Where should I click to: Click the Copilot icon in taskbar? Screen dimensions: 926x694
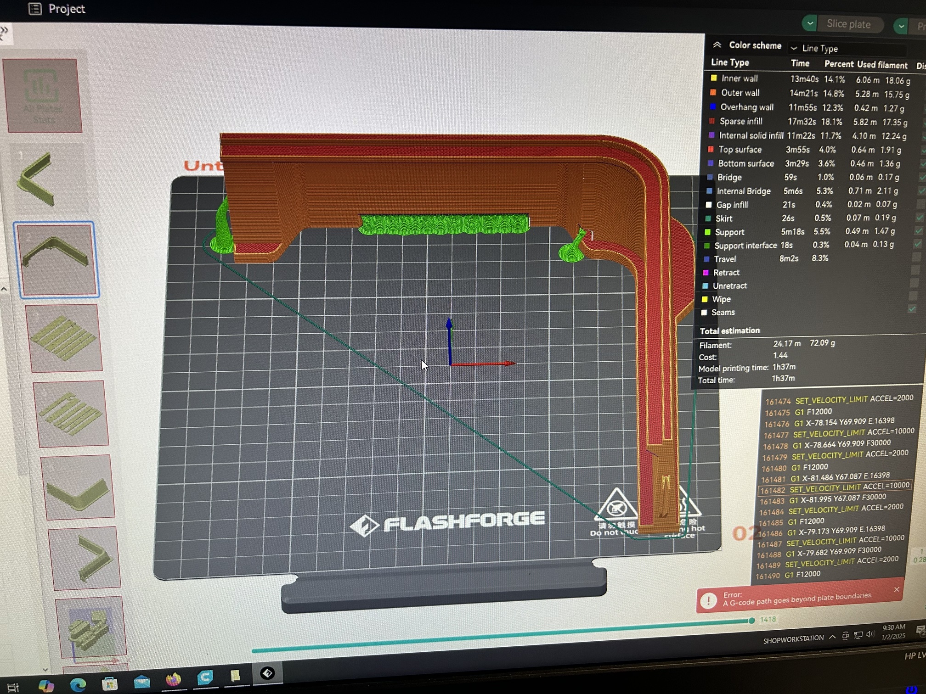46,686
